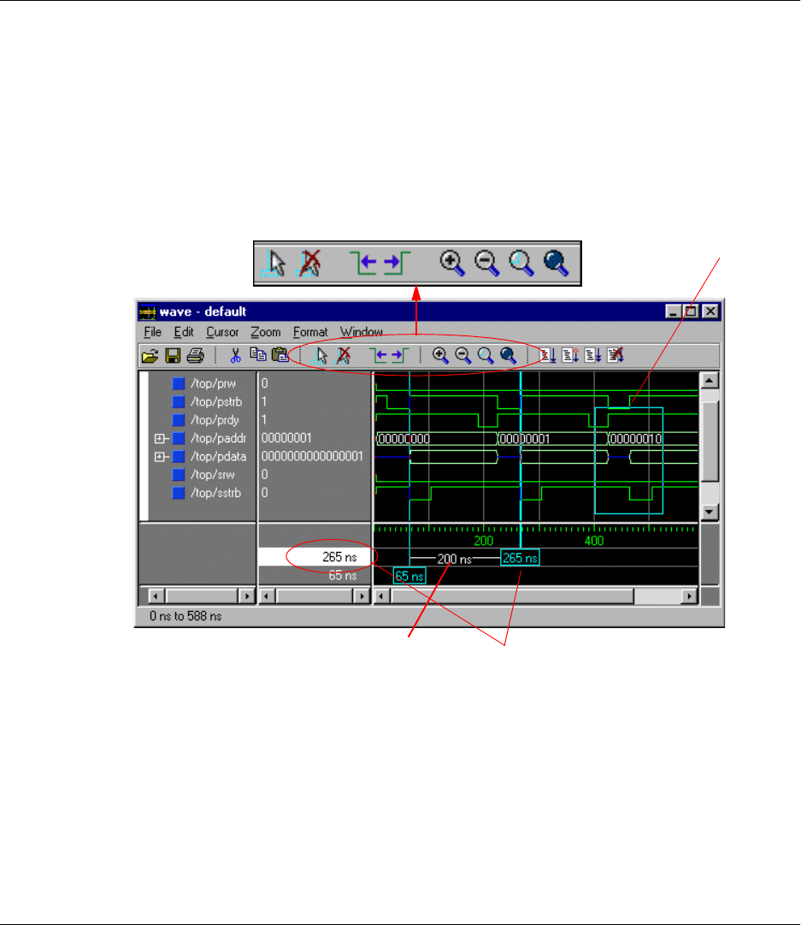The width and height of the screenshot is (801, 925).
Task: Click the Cut scissors icon
Action: pos(235,355)
